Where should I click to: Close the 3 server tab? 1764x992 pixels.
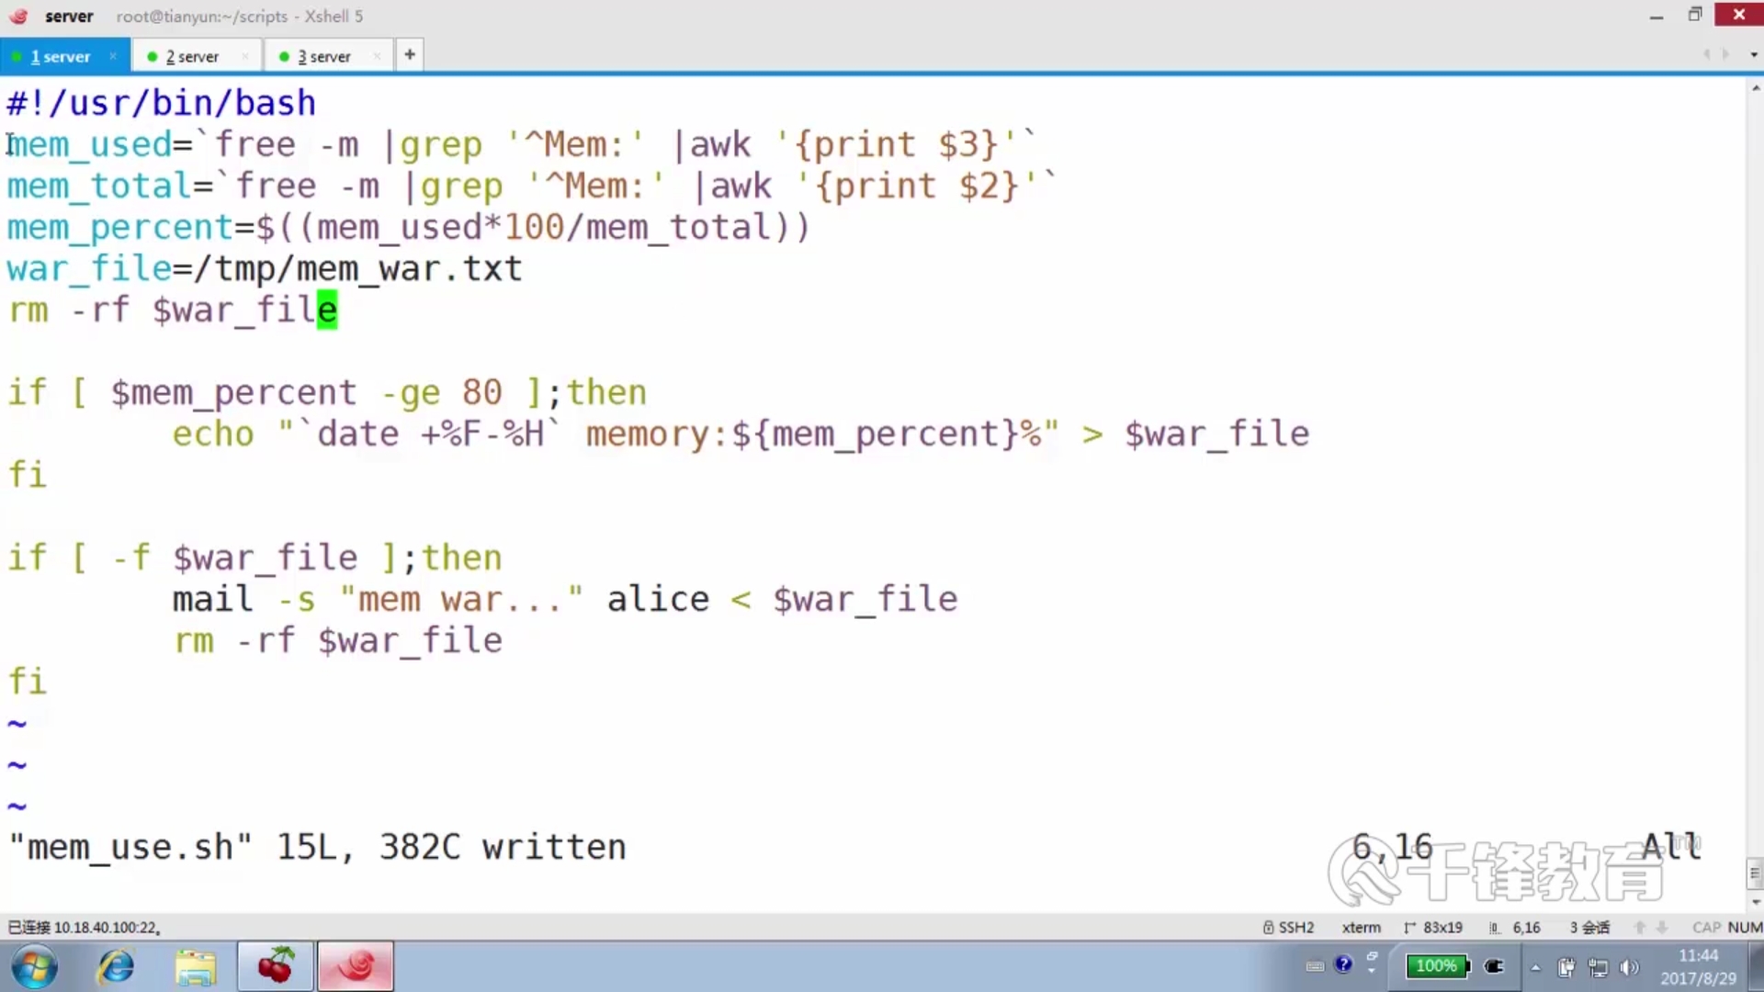coord(377,56)
